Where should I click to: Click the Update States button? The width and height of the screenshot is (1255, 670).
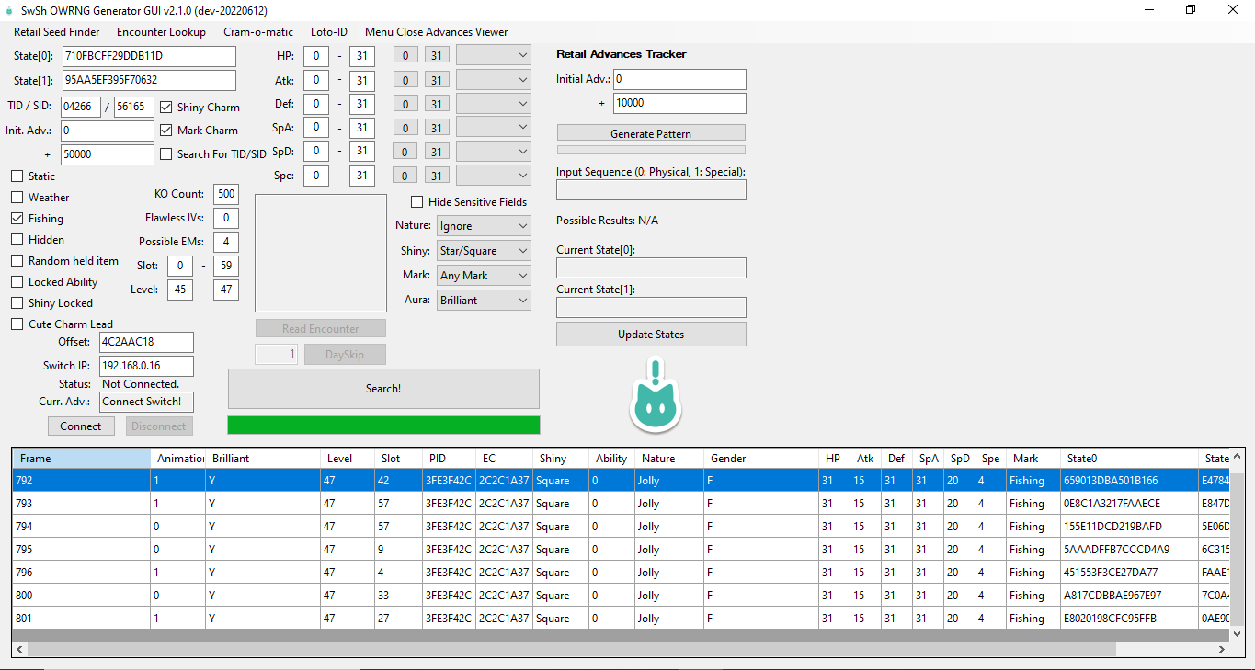pyautogui.click(x=651, y=334)
